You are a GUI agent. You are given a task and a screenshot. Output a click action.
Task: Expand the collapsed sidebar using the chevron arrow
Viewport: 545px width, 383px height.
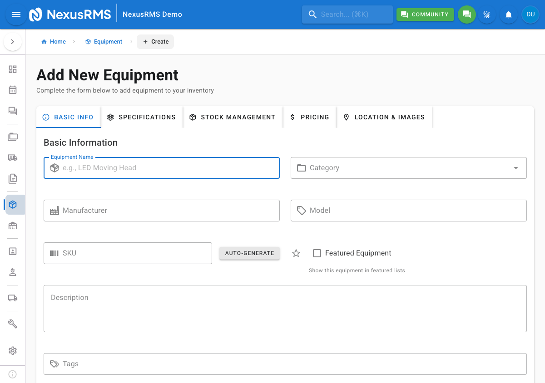click(13, 41)
